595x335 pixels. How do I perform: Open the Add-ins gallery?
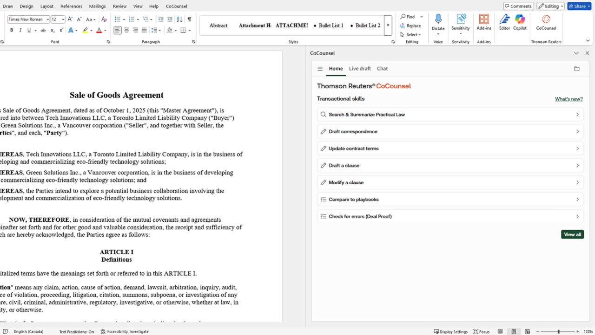click(484, 22)
